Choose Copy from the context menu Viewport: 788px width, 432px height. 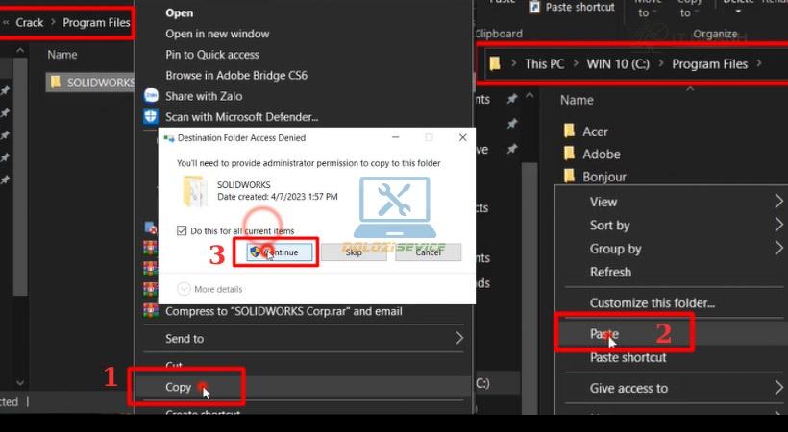179,387
